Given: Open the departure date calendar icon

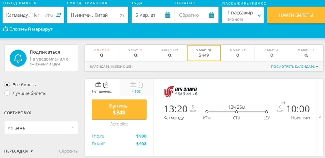Looking at the screenshot, I should point(168,15).
